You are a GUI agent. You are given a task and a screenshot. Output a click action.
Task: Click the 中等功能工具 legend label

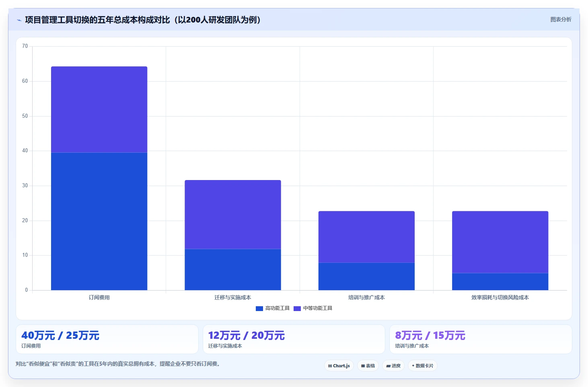(x=318, y=308)
